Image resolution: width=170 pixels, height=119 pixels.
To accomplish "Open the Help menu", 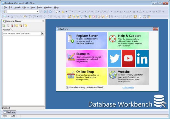I will click(x=56, y=7).
